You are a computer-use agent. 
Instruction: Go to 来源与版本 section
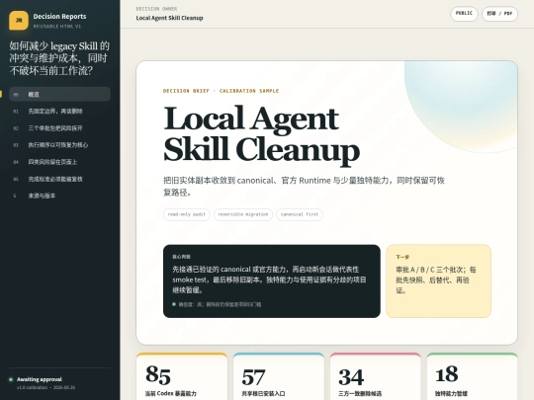60,196
